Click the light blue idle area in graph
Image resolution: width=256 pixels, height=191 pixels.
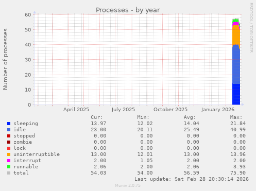click(x=236, y=64)
